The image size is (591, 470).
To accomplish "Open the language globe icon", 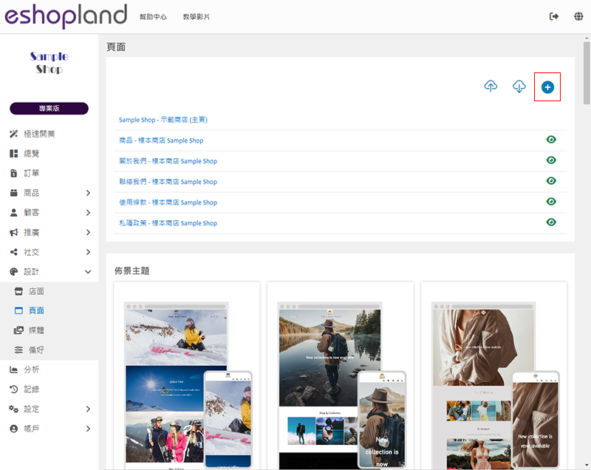I will click(578, 16).
